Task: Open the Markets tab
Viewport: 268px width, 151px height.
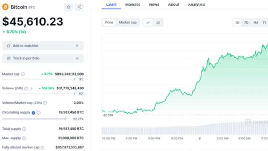Action: point(133,5)
